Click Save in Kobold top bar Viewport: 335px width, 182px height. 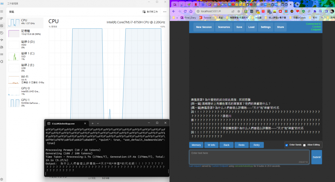click(239, 27)
